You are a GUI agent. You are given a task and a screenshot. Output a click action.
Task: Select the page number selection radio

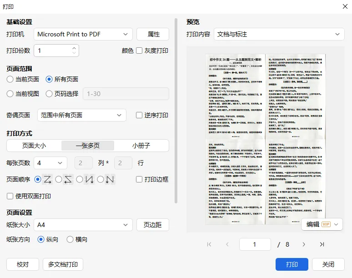[49, 94]
